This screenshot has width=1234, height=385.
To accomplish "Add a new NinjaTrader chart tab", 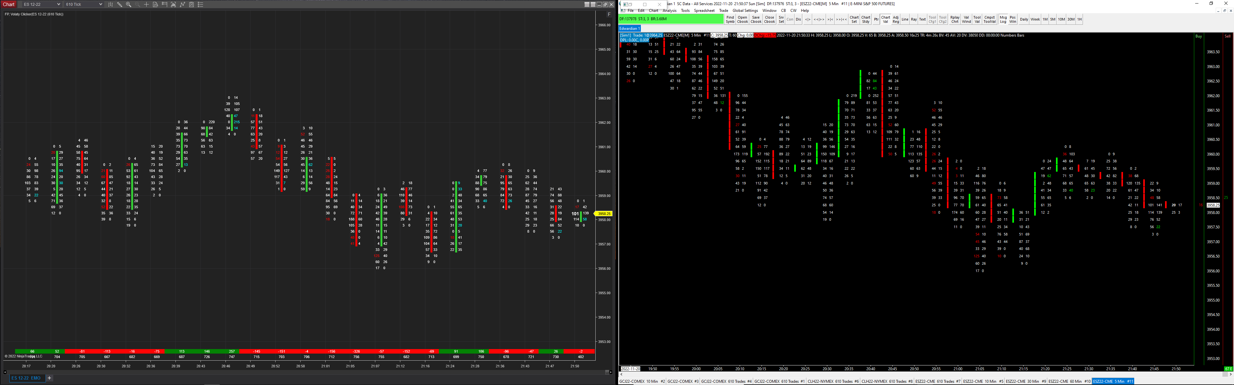I will coord(49,378).
